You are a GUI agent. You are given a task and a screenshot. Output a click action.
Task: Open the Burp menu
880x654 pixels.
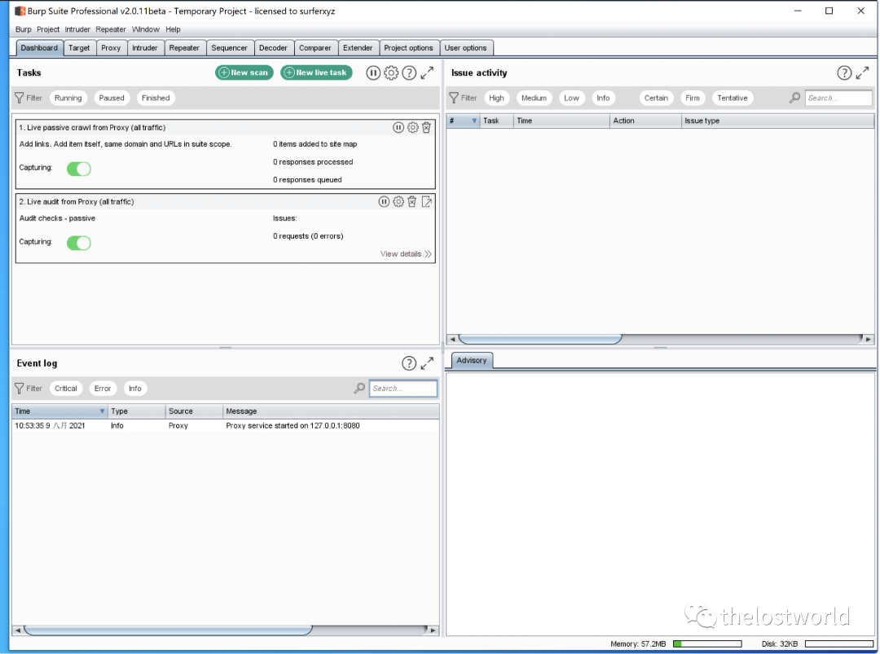(24, 29)
